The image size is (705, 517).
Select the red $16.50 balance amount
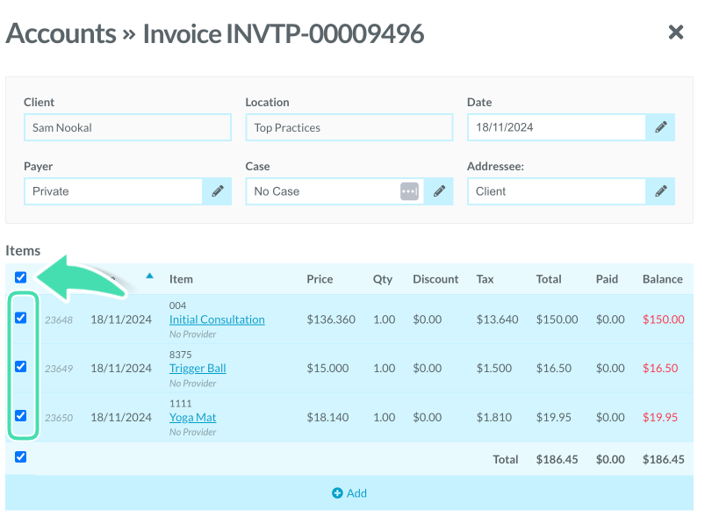coord(660,368)
